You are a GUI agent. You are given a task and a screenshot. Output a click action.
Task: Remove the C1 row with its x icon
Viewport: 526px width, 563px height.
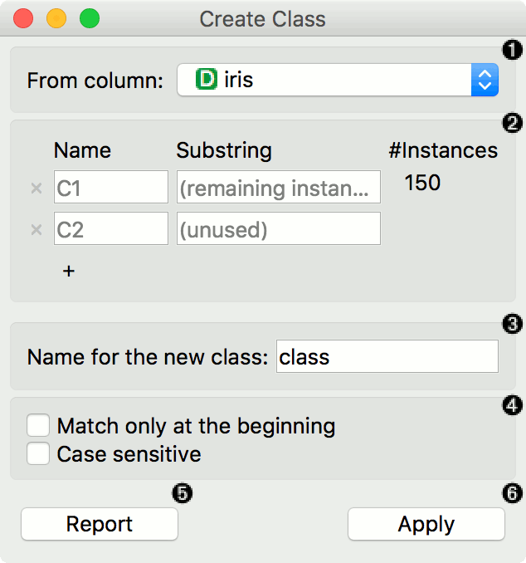pyautogui.click(x=36, y=188)
